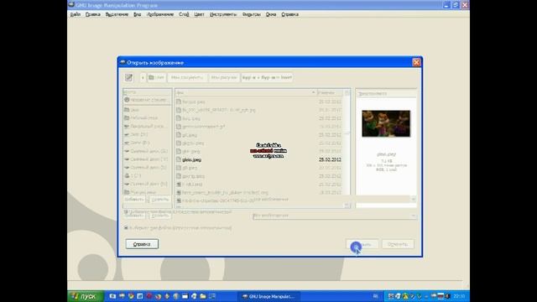Open the Фильтры menu
The width and height of the screenshot is (537, 302).
click(x=252, y=14)
